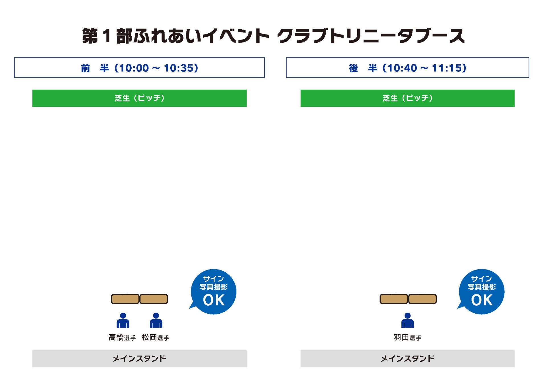Click the first-half サイン写真撮影 OK bubble
The width and height of the screenshot is (547, 390).
[x=213, y=291]
